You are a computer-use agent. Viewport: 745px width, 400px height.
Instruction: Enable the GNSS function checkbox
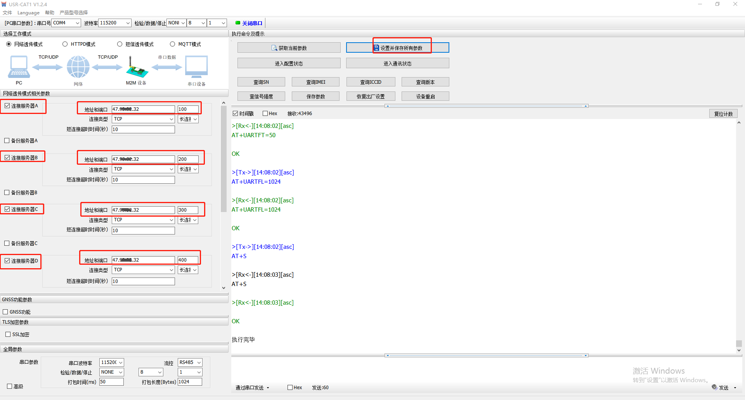(5, 312)
